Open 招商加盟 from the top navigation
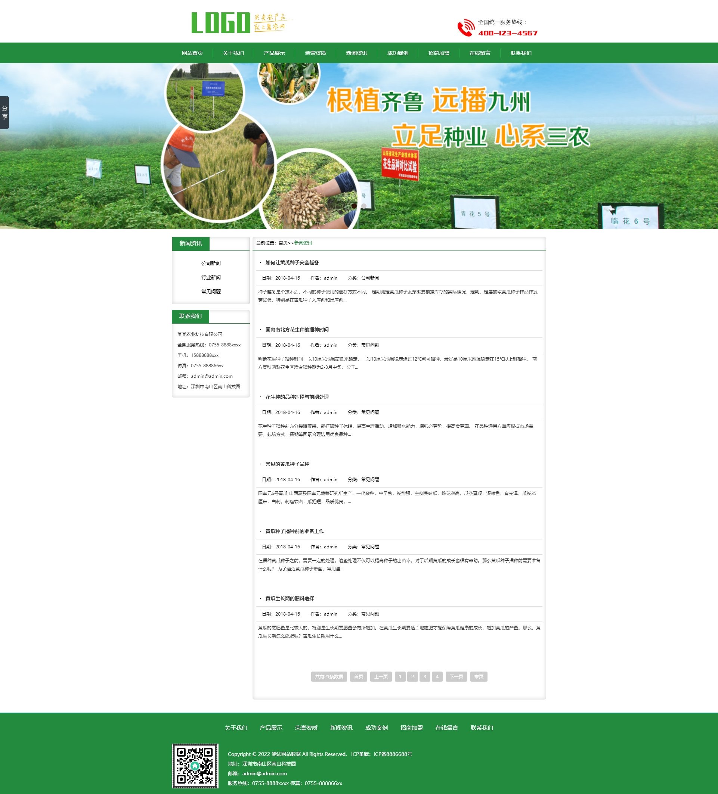This screenshot has height=794, width=718. (439, 53)
